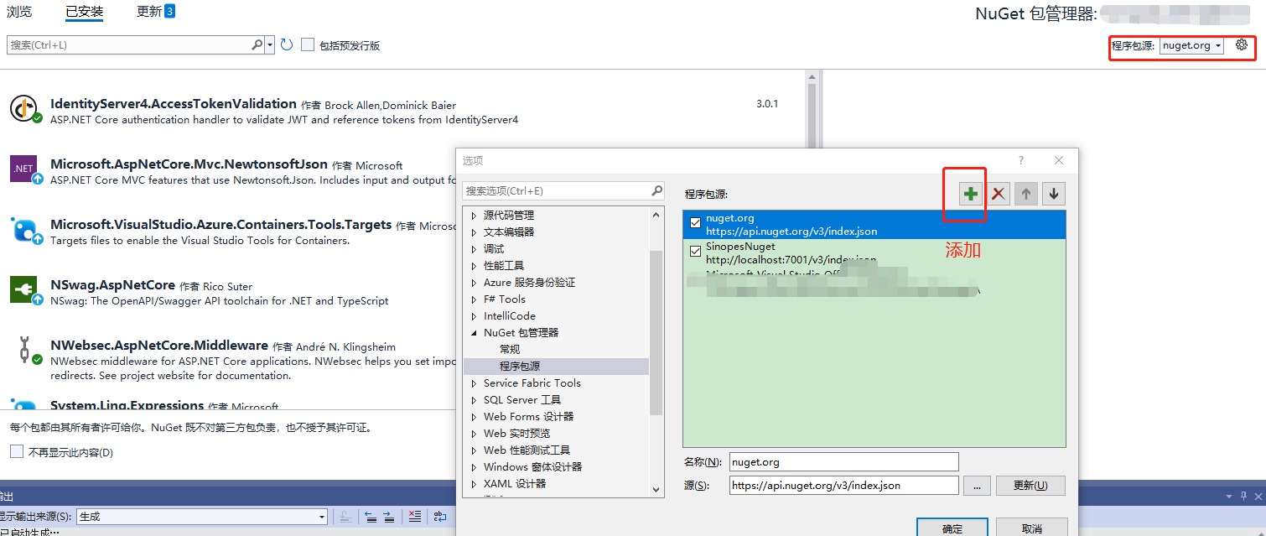
Task: Click IdentityServer4.AccessTokenValidation package icon
Action: [24, 108]
